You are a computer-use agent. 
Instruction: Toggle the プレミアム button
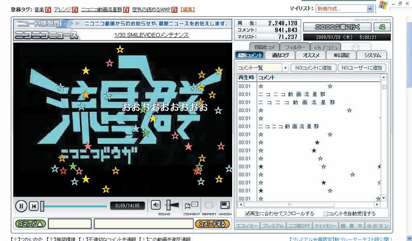[273, 225]
